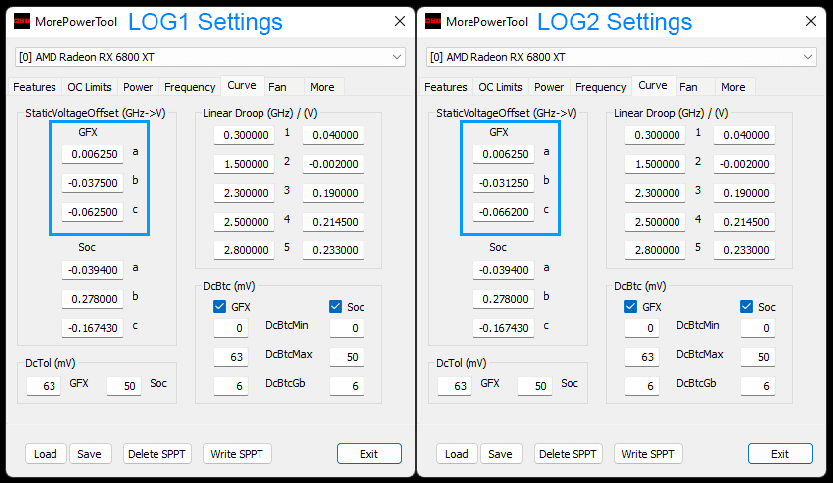Click Save button in LOG2 window
Screen dimensions: 833x483
point(501,454)
